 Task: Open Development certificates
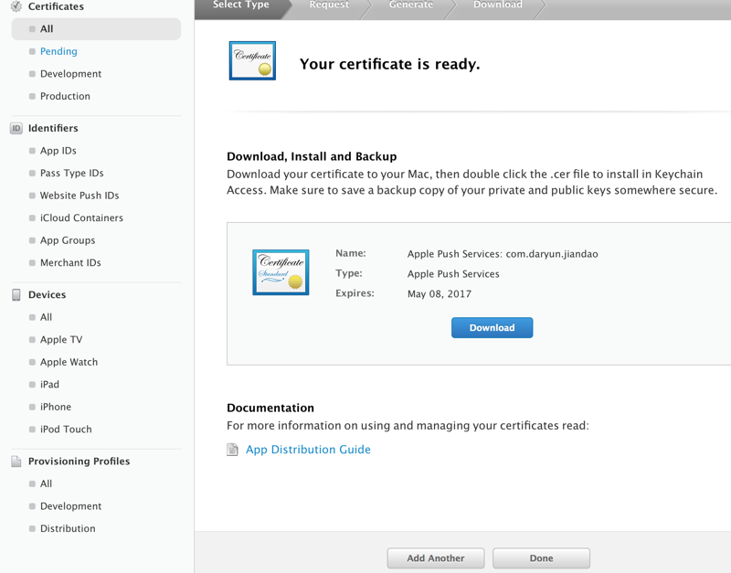71,74
